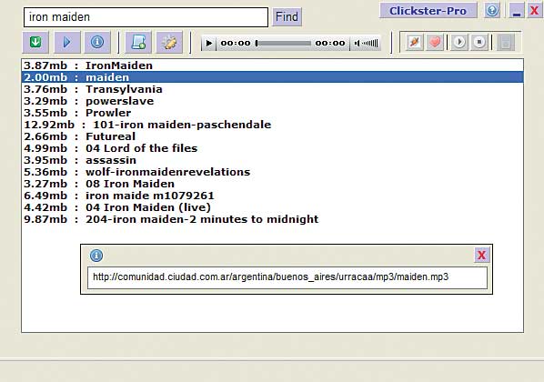Image resolution: width=544 pixels, height=382 pixels.
Task: Click the round stop button
Action: [x=479, y=43]
